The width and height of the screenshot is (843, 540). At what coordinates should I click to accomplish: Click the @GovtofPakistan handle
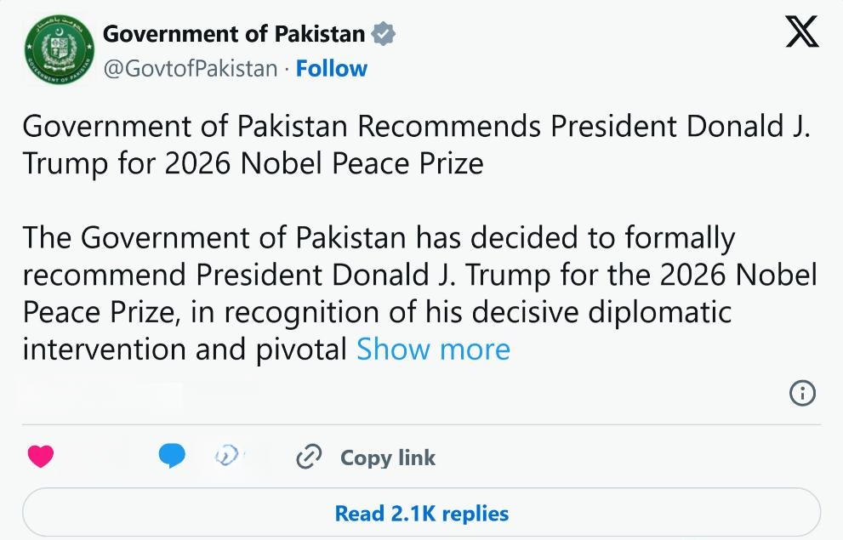coord(191,70)
